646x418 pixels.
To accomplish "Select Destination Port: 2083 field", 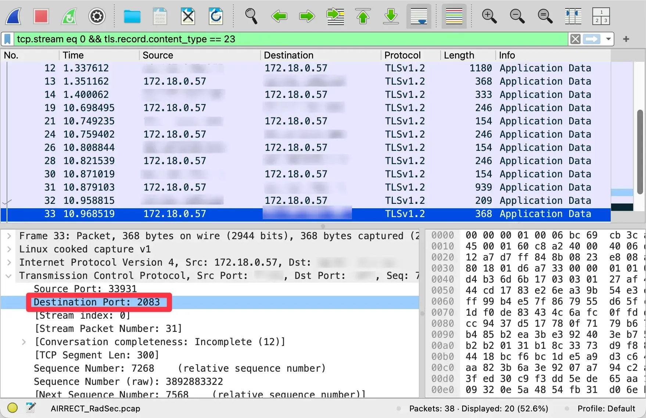I will (97, 302).
